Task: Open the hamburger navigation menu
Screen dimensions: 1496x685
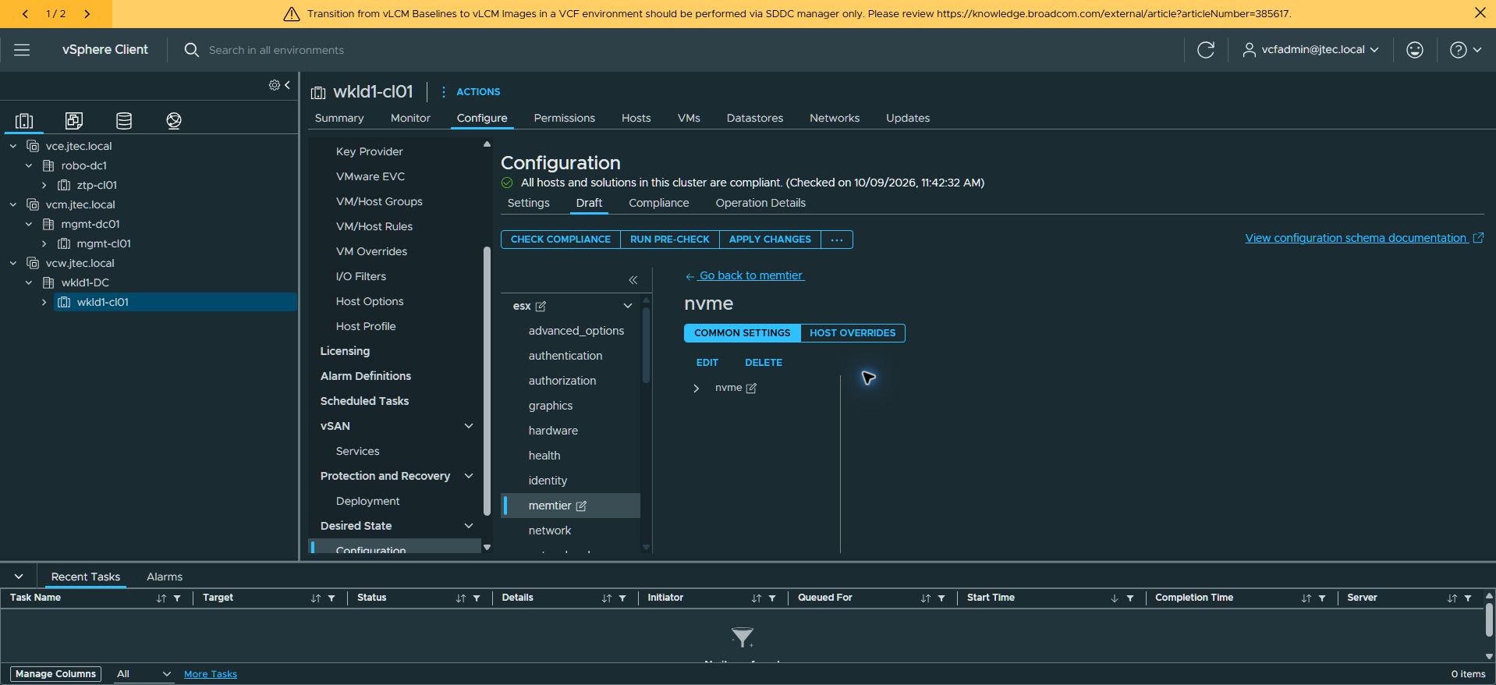Action: coord(22,50)
